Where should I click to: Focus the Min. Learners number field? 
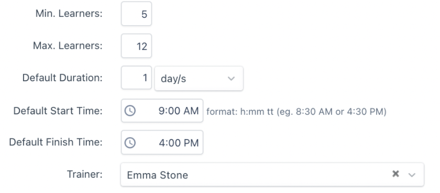(x=136, y=14)
